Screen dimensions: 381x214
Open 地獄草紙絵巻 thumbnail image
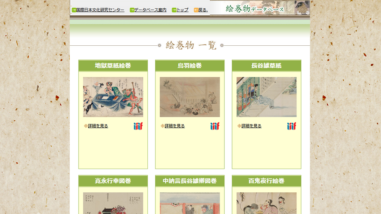(113, 97)
